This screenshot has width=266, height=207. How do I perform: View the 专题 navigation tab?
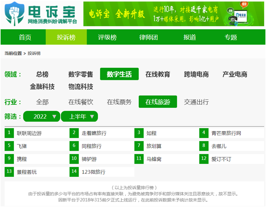coord(231,37)
